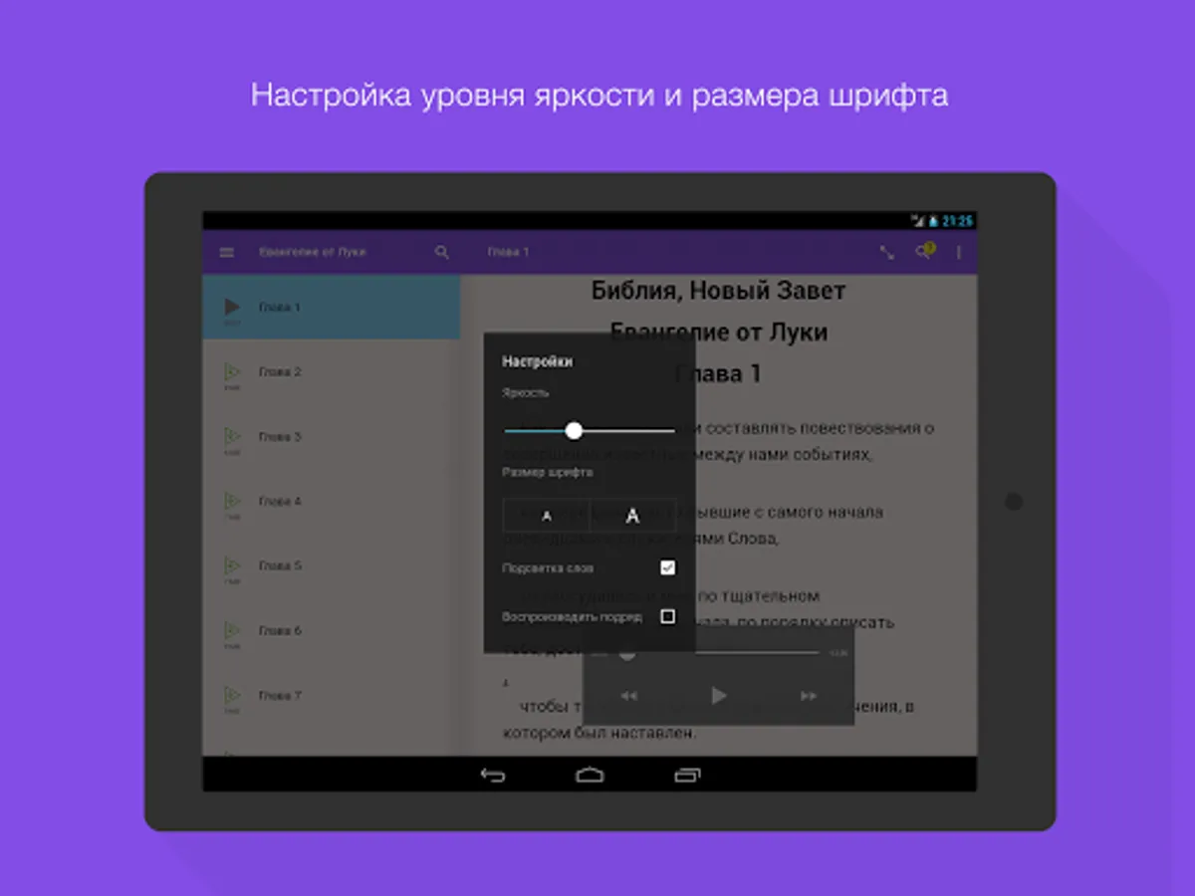Image resolution: width=1195 pixels, height=896 pixels.
Task: Open the comments bubble with badge
Action: click(x=925, y=252)
